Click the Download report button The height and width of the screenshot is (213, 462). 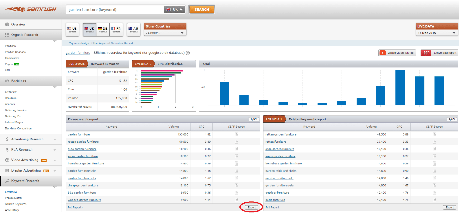click(440, 53)
